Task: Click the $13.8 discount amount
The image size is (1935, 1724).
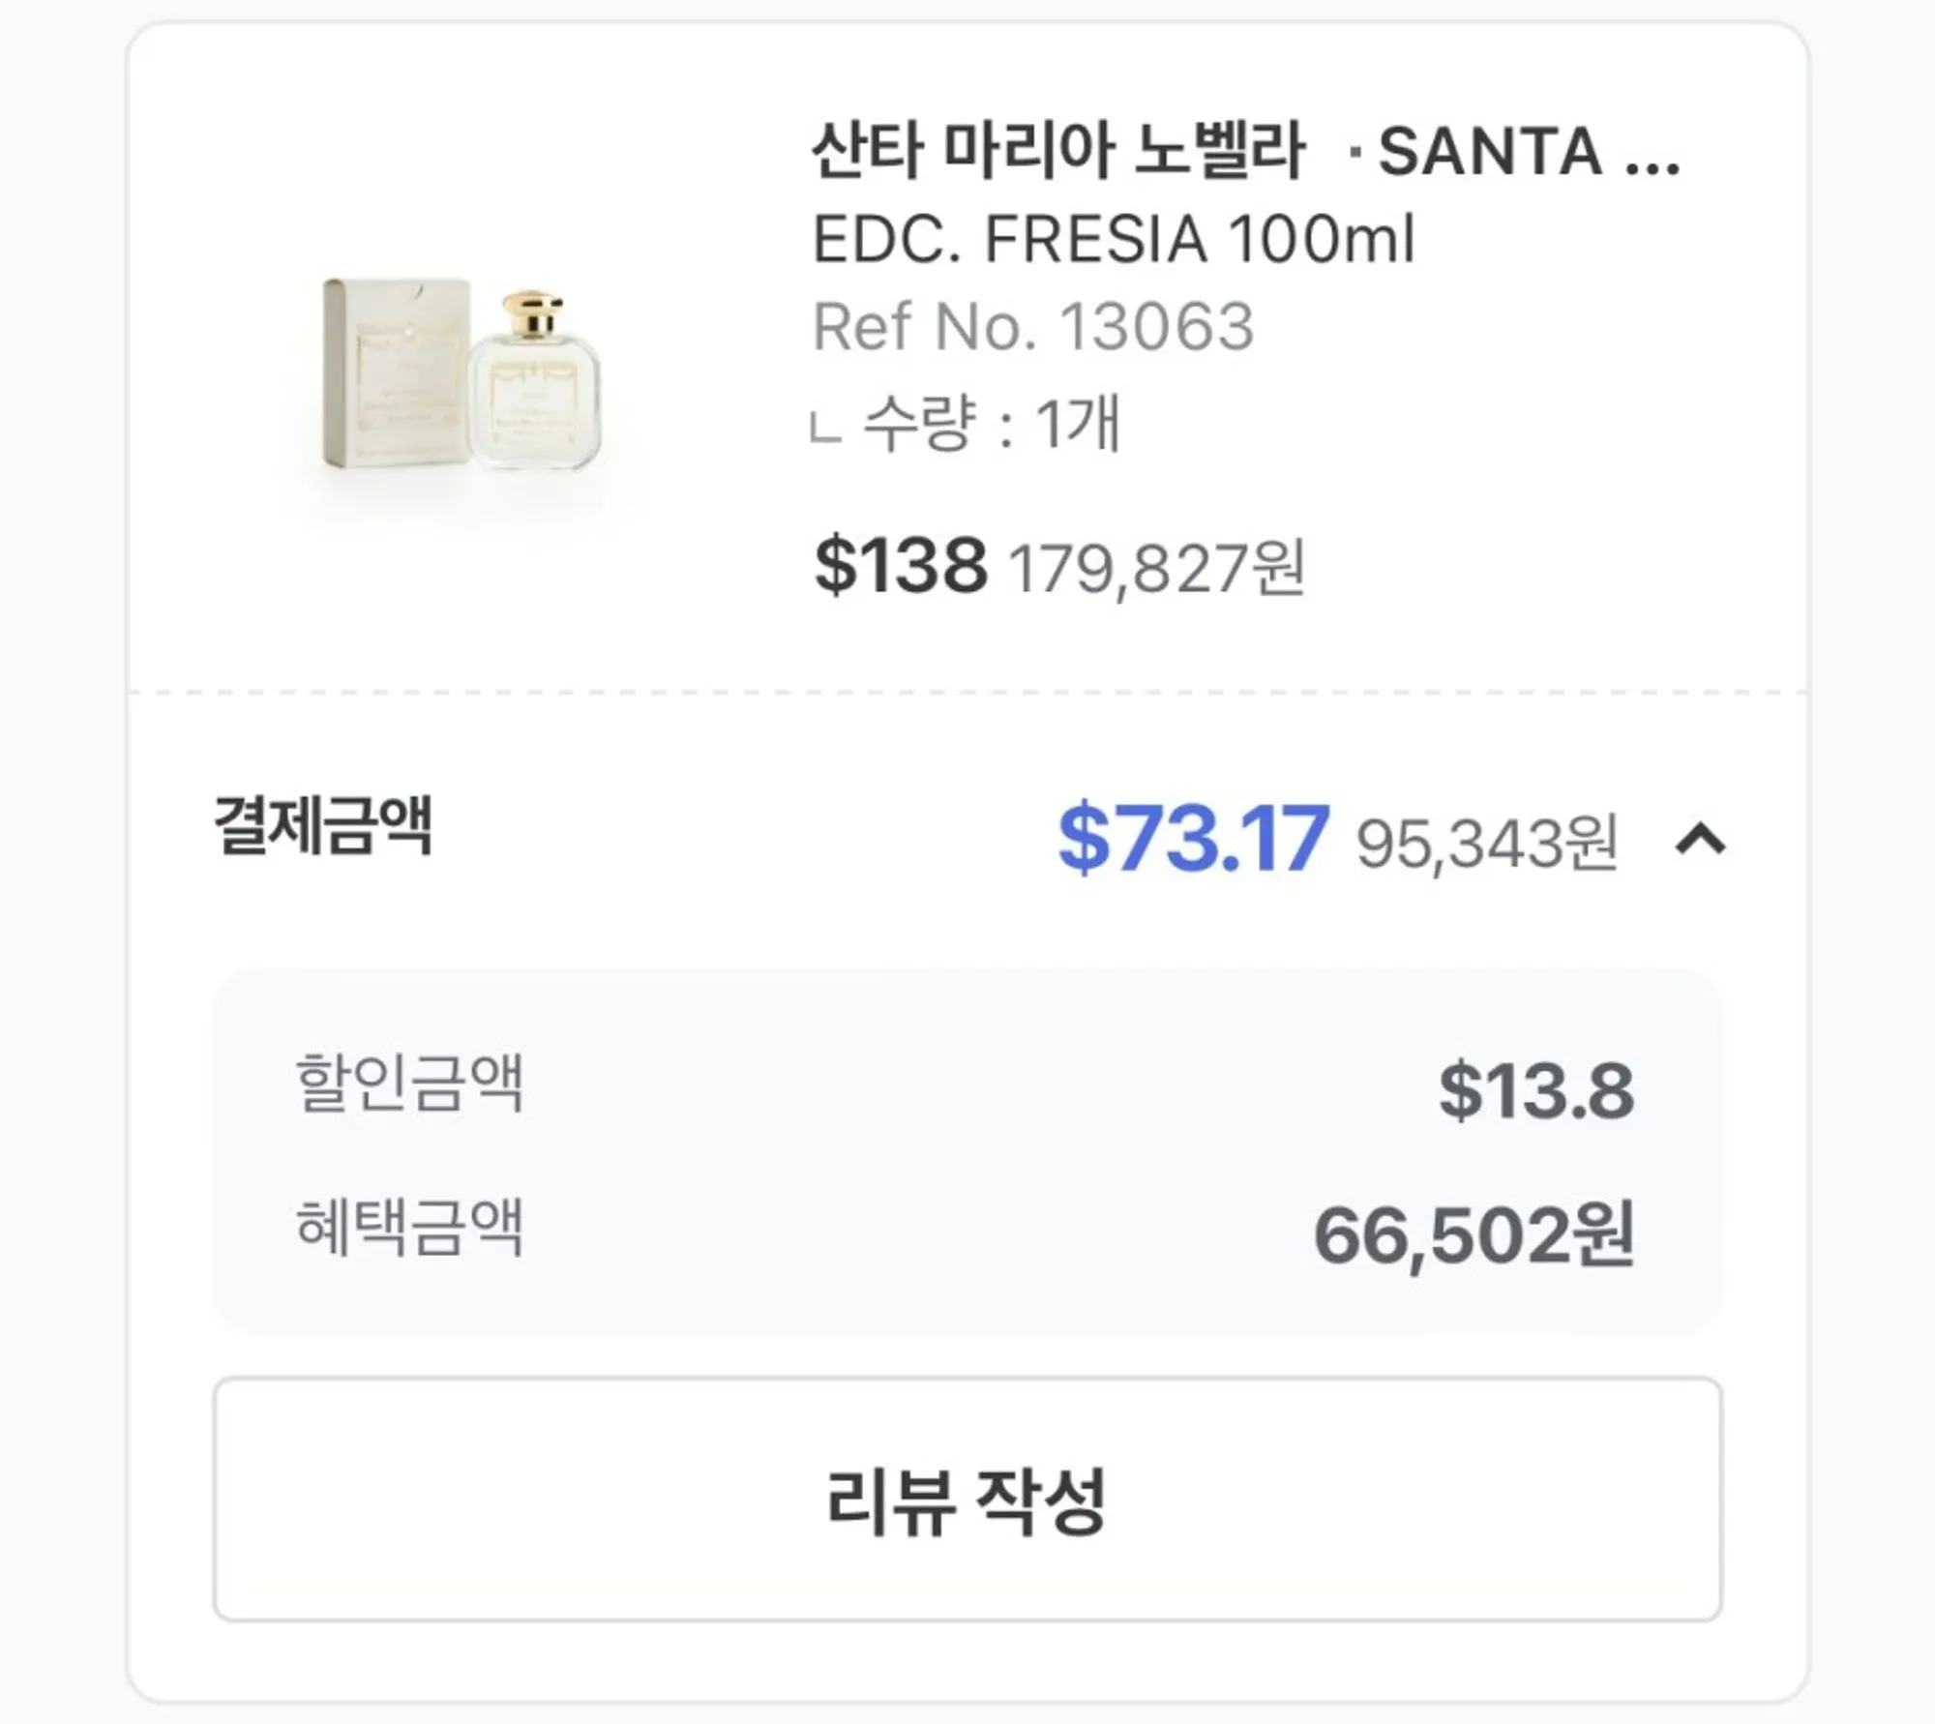Action: tap(1535, 1090)
